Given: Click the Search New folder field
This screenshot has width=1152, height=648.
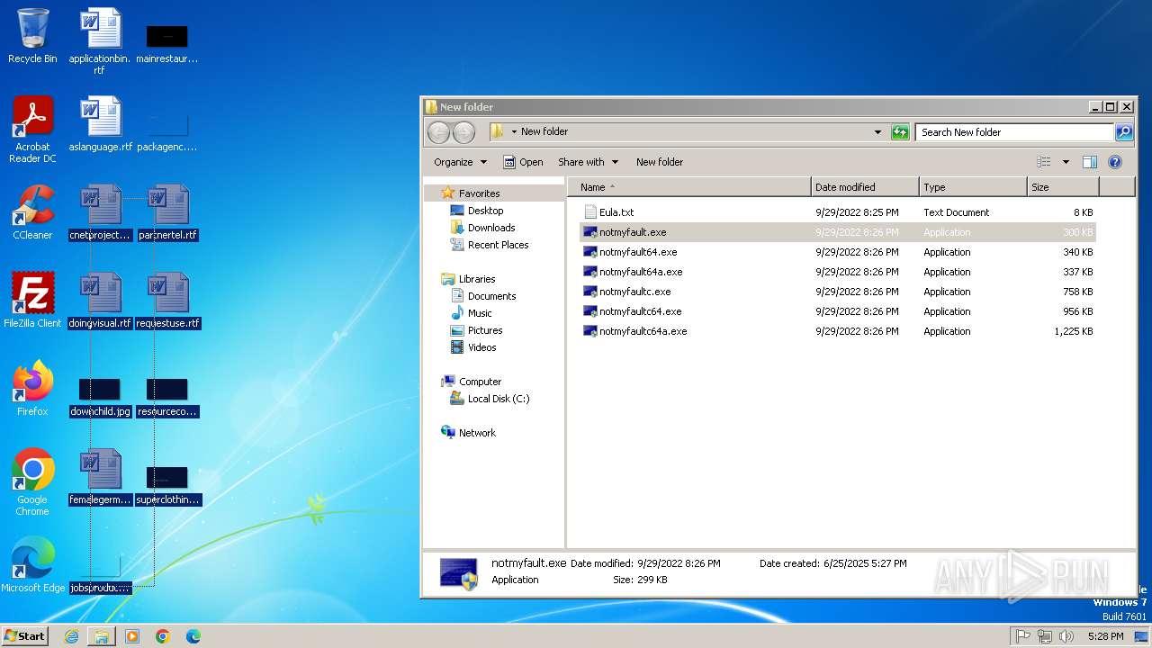Looking at the screenshot, I should click(x=1015, y=132).
